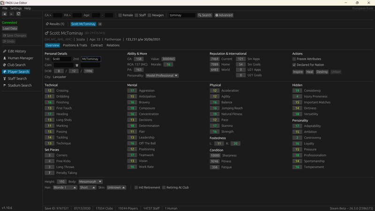Open Player Search in sidebar
Image resolution: width=375 pixels, height=211 pixels.
pyautogui.click(x=16, y=72)
